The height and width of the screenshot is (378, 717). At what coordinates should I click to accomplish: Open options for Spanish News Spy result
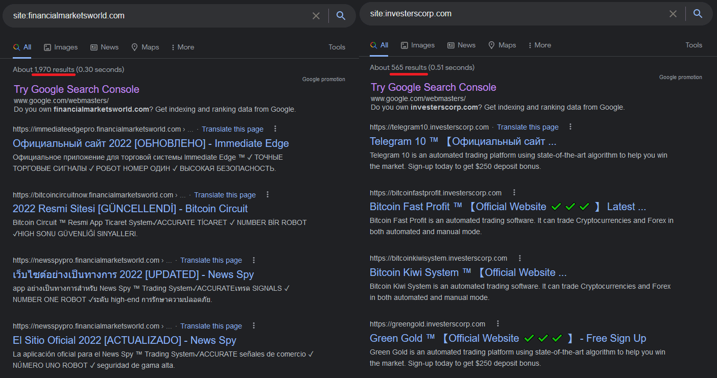pos(254,326)
